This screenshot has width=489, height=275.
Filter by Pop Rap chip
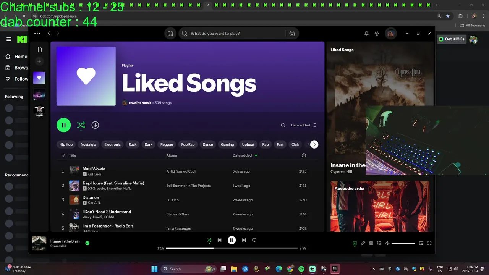tap(188, 144)
